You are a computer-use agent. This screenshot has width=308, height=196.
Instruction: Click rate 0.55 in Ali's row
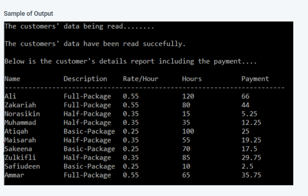click(131, 96)
